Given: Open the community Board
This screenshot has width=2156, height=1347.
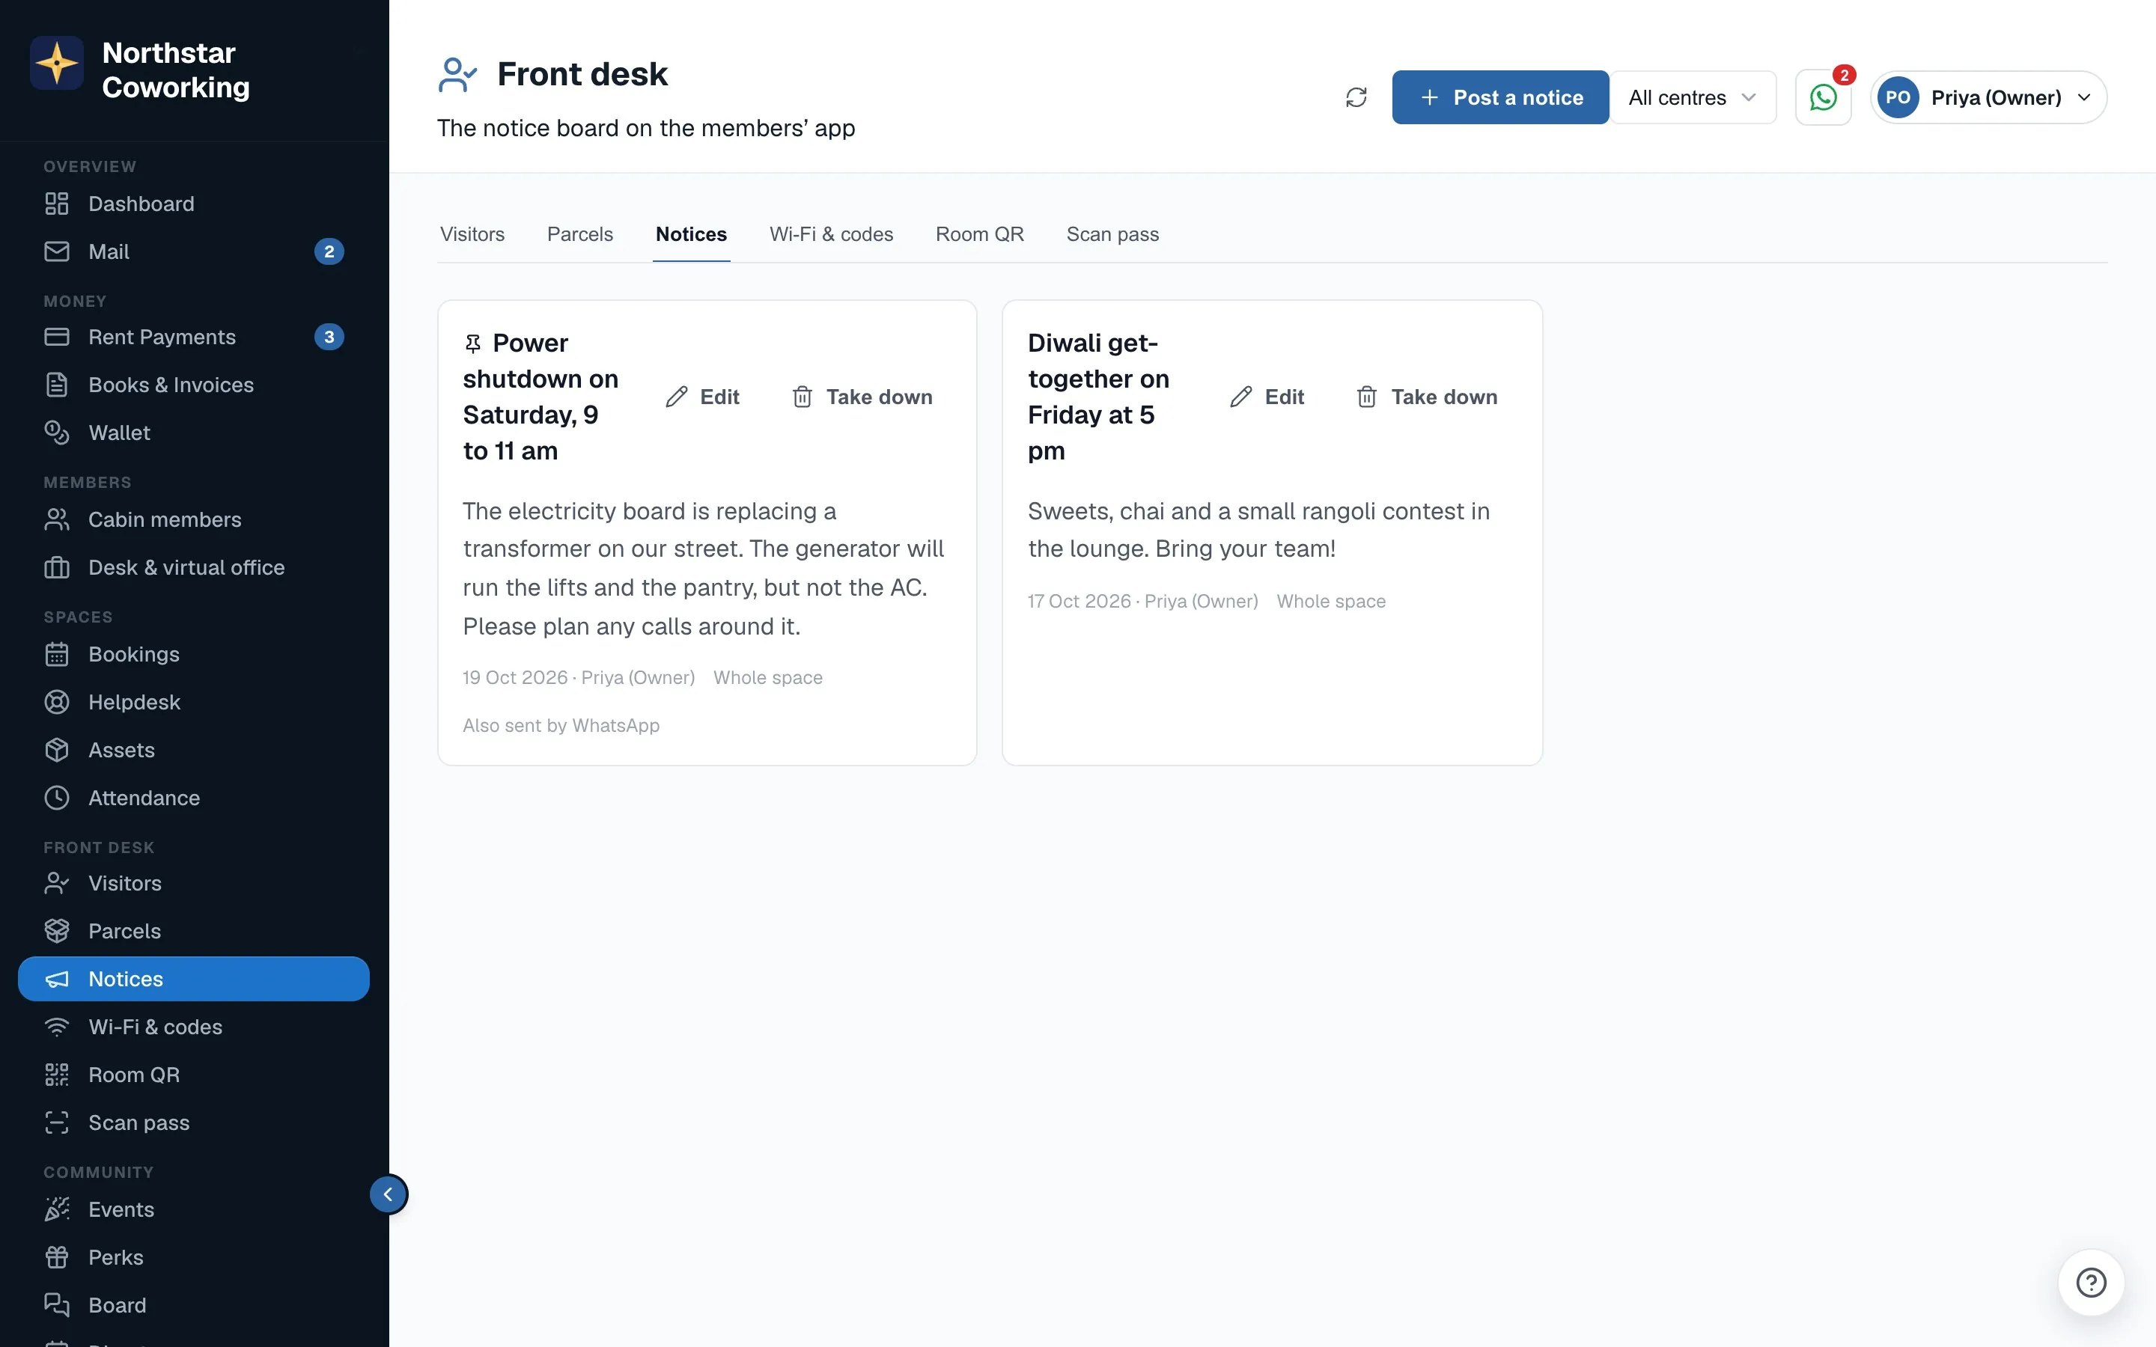Looking at the screenshot, I should [x=193, y=1306].
